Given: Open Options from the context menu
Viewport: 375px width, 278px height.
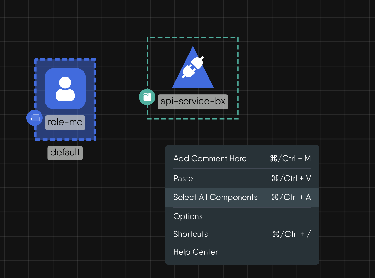Looking at the screenshot, I should pos(188,216).
